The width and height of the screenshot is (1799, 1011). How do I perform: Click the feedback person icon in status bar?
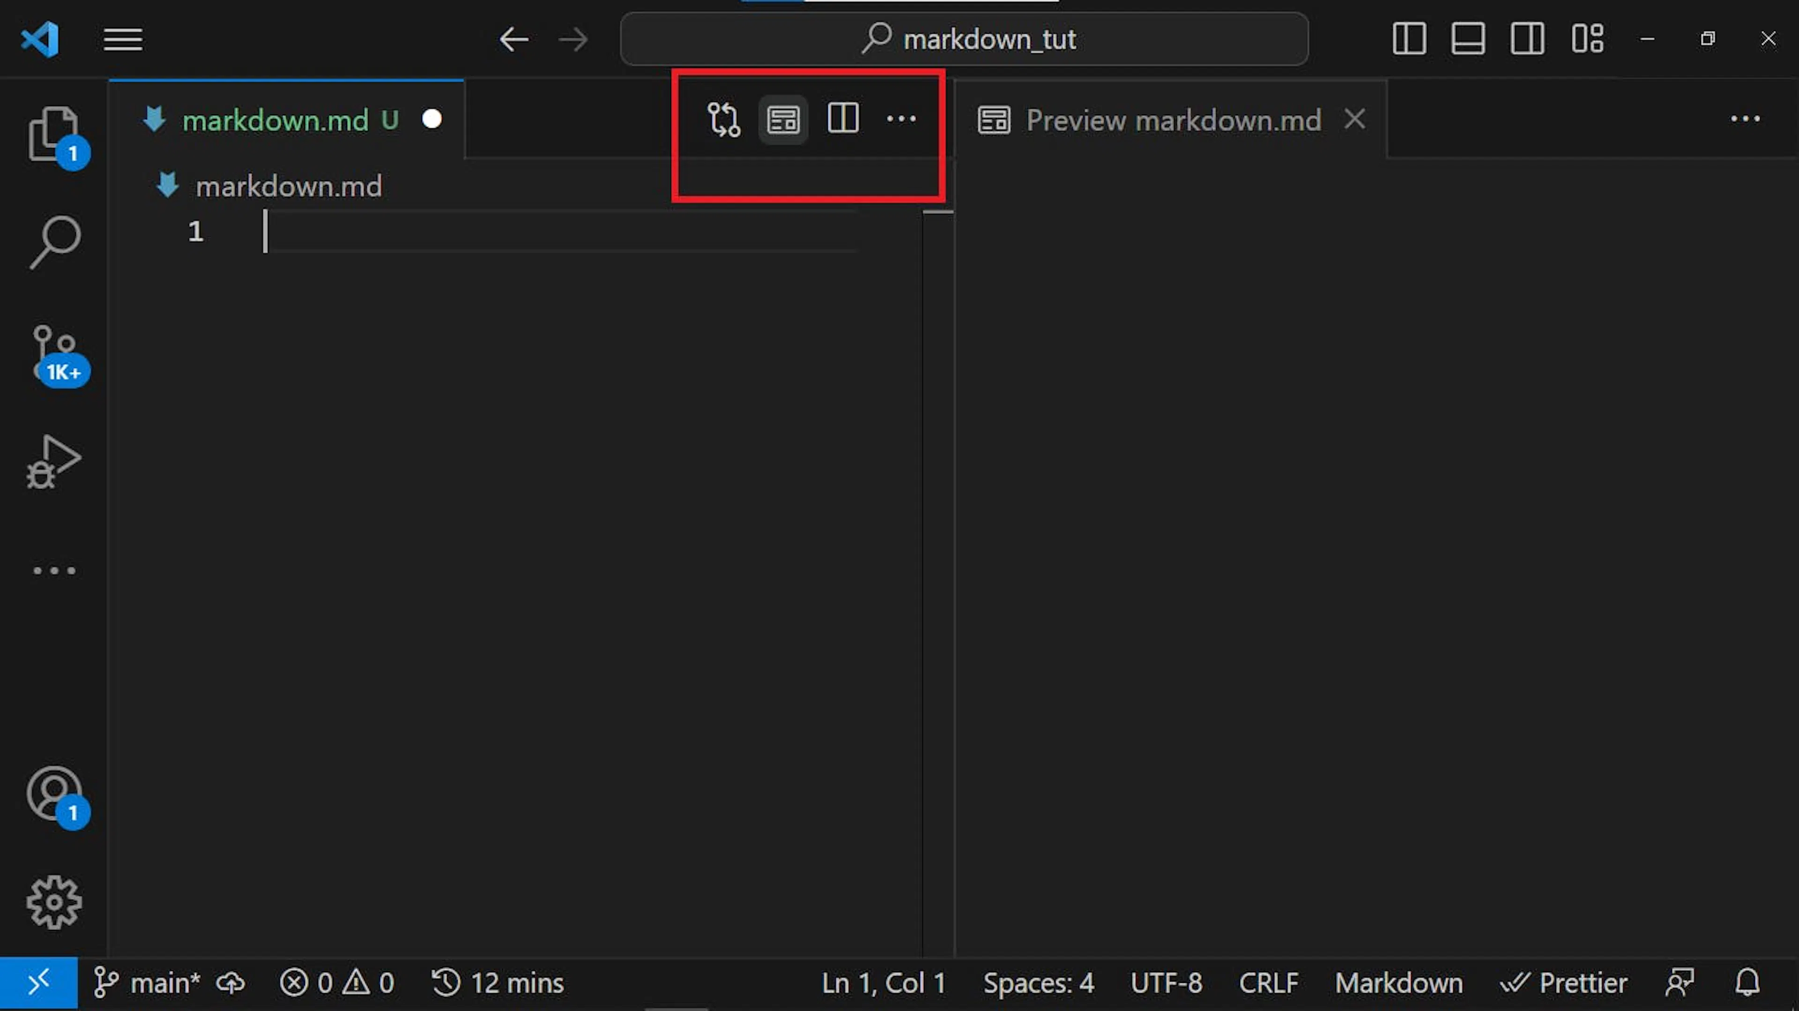point(1680,983)
